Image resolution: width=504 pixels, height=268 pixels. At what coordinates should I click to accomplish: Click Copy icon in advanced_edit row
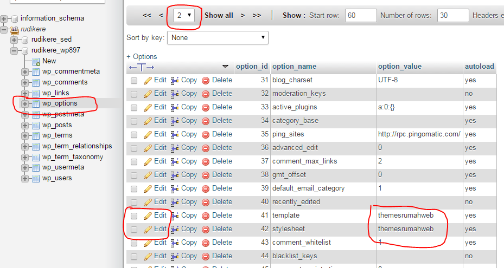[x=175, y=148]
